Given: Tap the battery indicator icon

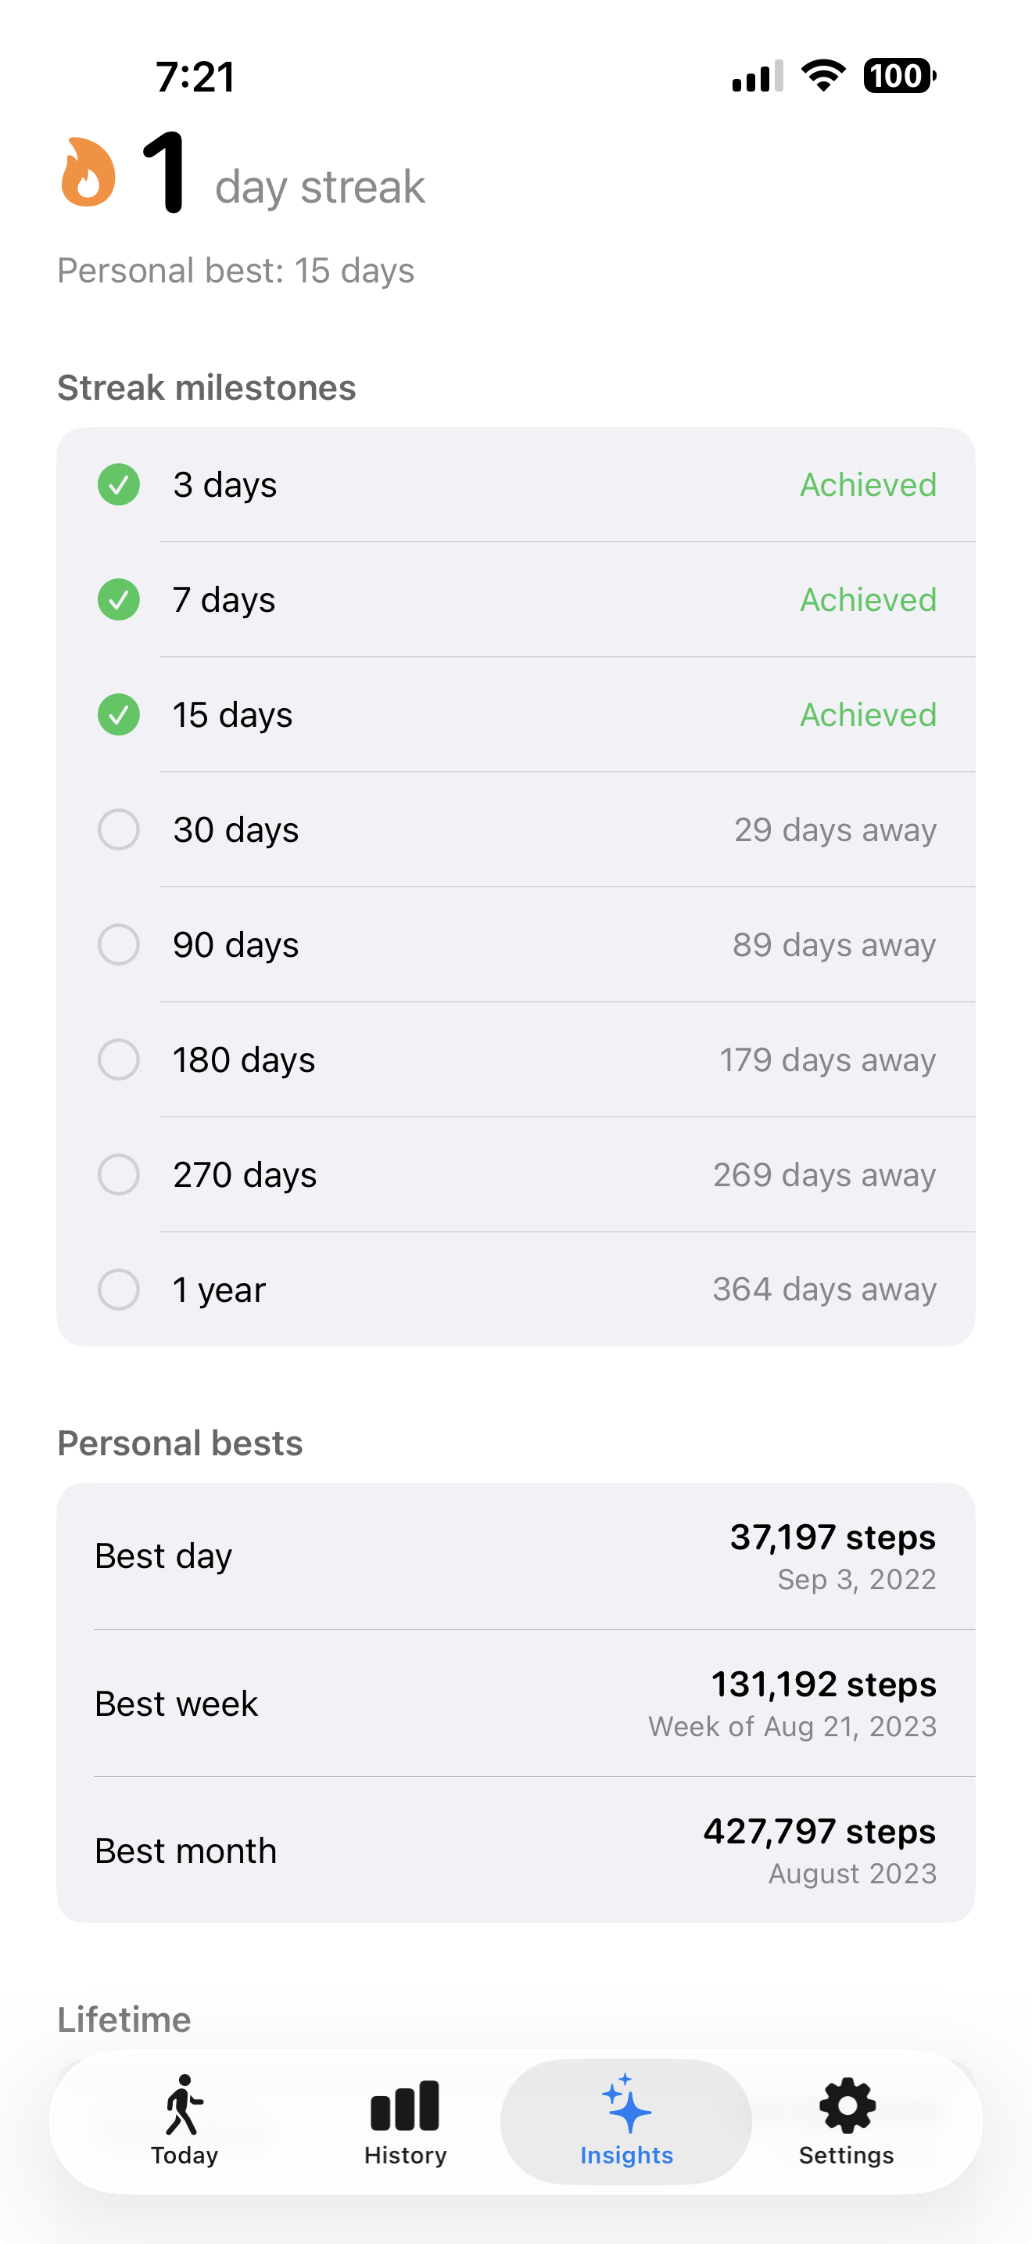Looking at the screenshot, I should pyautogui.click(x=899, y=76).
